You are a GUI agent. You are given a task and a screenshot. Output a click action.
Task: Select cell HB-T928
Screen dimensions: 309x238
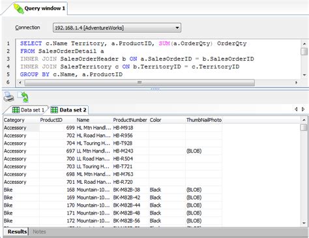pos(130,143)
